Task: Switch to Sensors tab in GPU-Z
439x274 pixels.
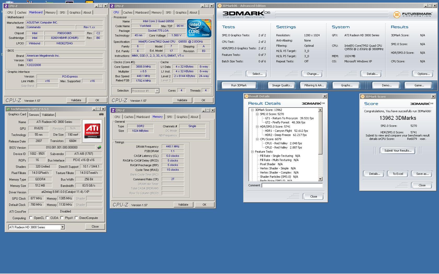Action: click(x=34, y=115)
